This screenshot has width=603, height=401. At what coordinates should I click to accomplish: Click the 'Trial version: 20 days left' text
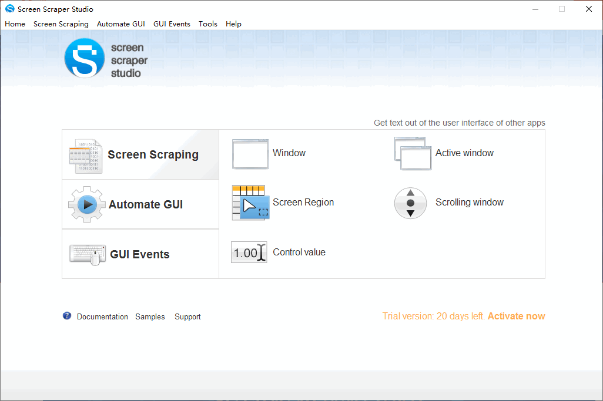point(433,316)
